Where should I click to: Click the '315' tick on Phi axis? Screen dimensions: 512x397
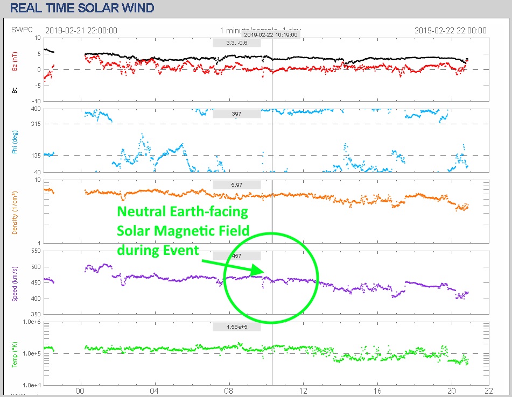36,124
